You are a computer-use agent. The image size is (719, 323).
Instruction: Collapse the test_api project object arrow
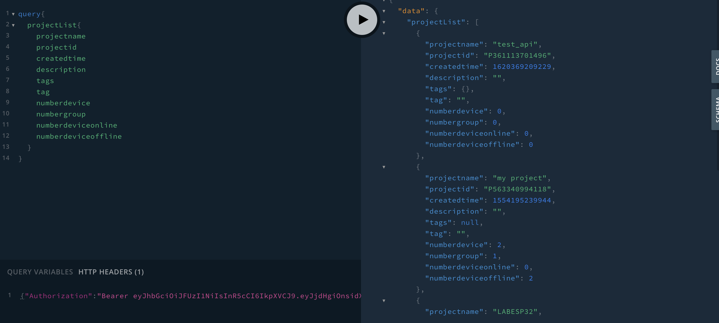(384, 33)
